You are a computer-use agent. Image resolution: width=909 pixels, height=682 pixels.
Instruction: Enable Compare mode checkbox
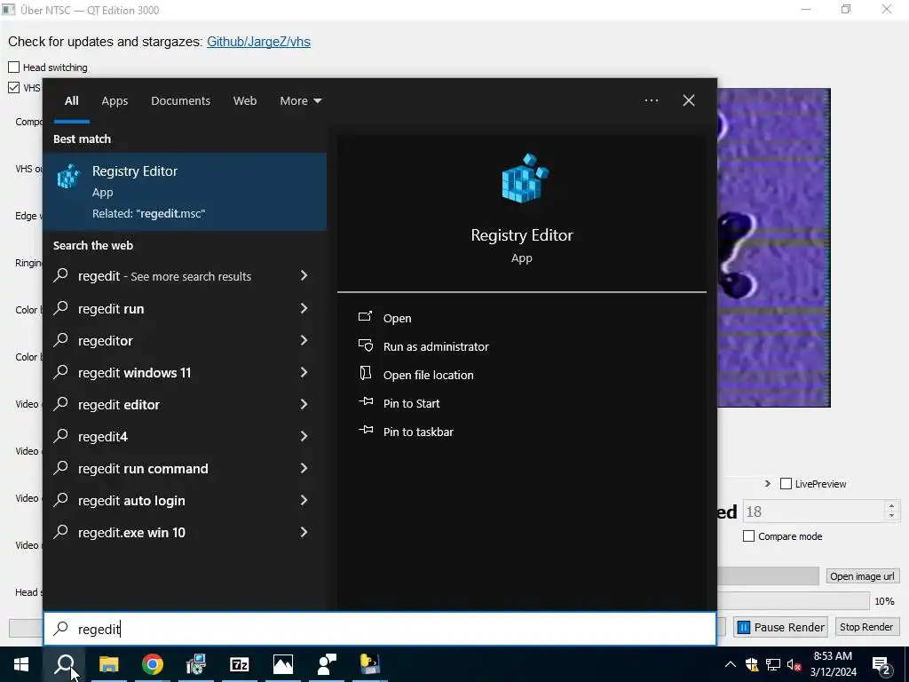point(749,536)
